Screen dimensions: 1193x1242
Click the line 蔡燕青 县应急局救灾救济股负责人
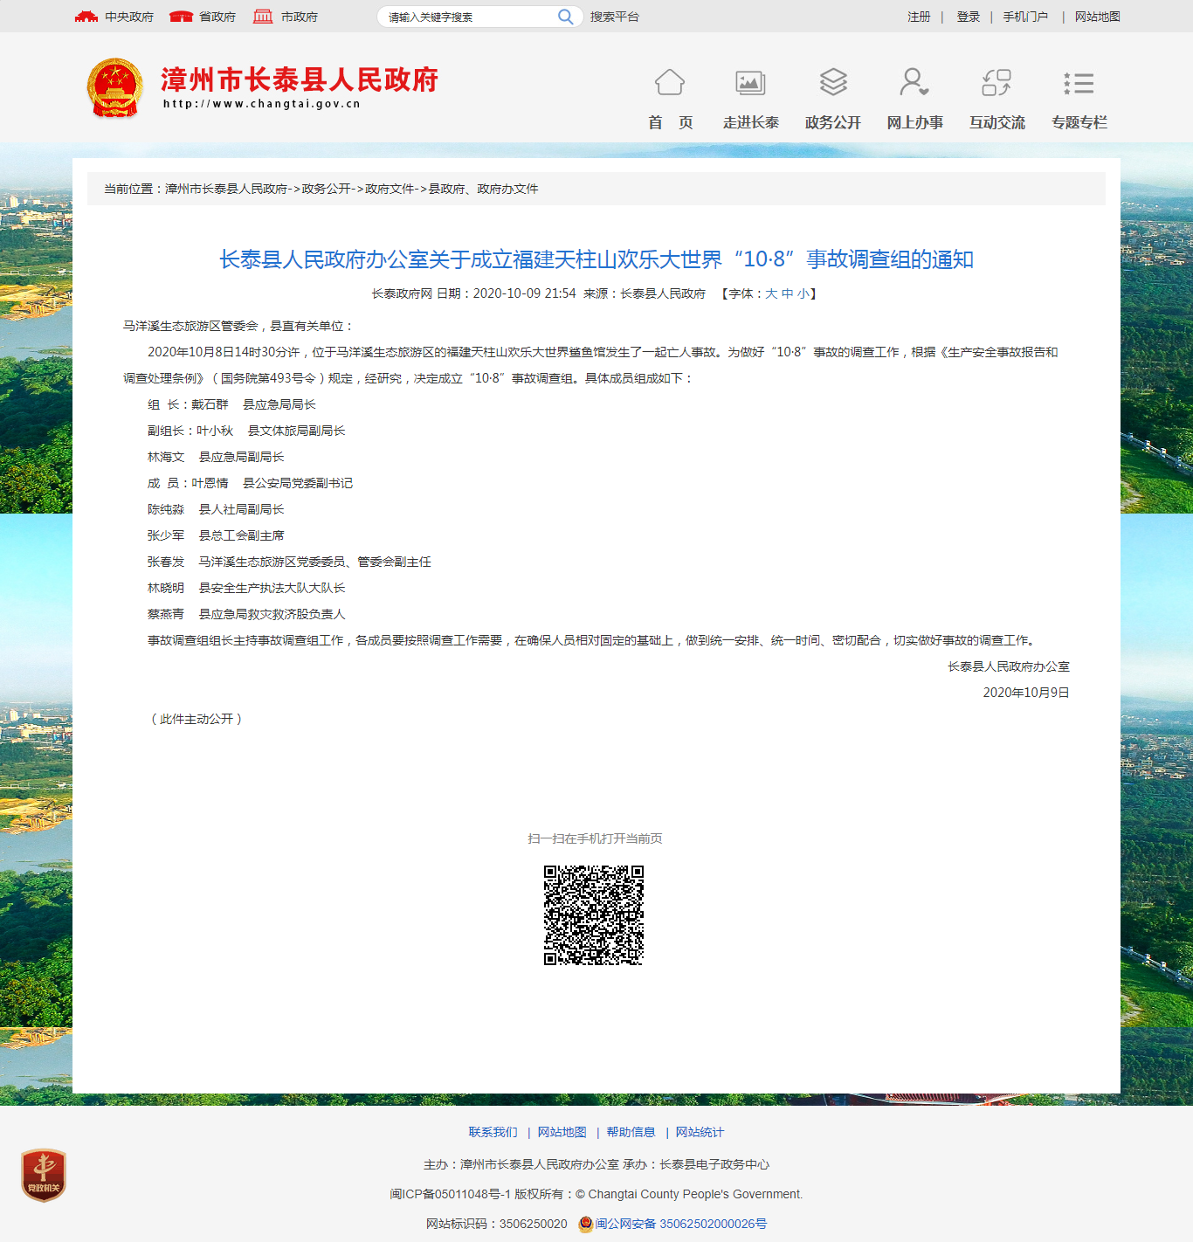[246, 614]
